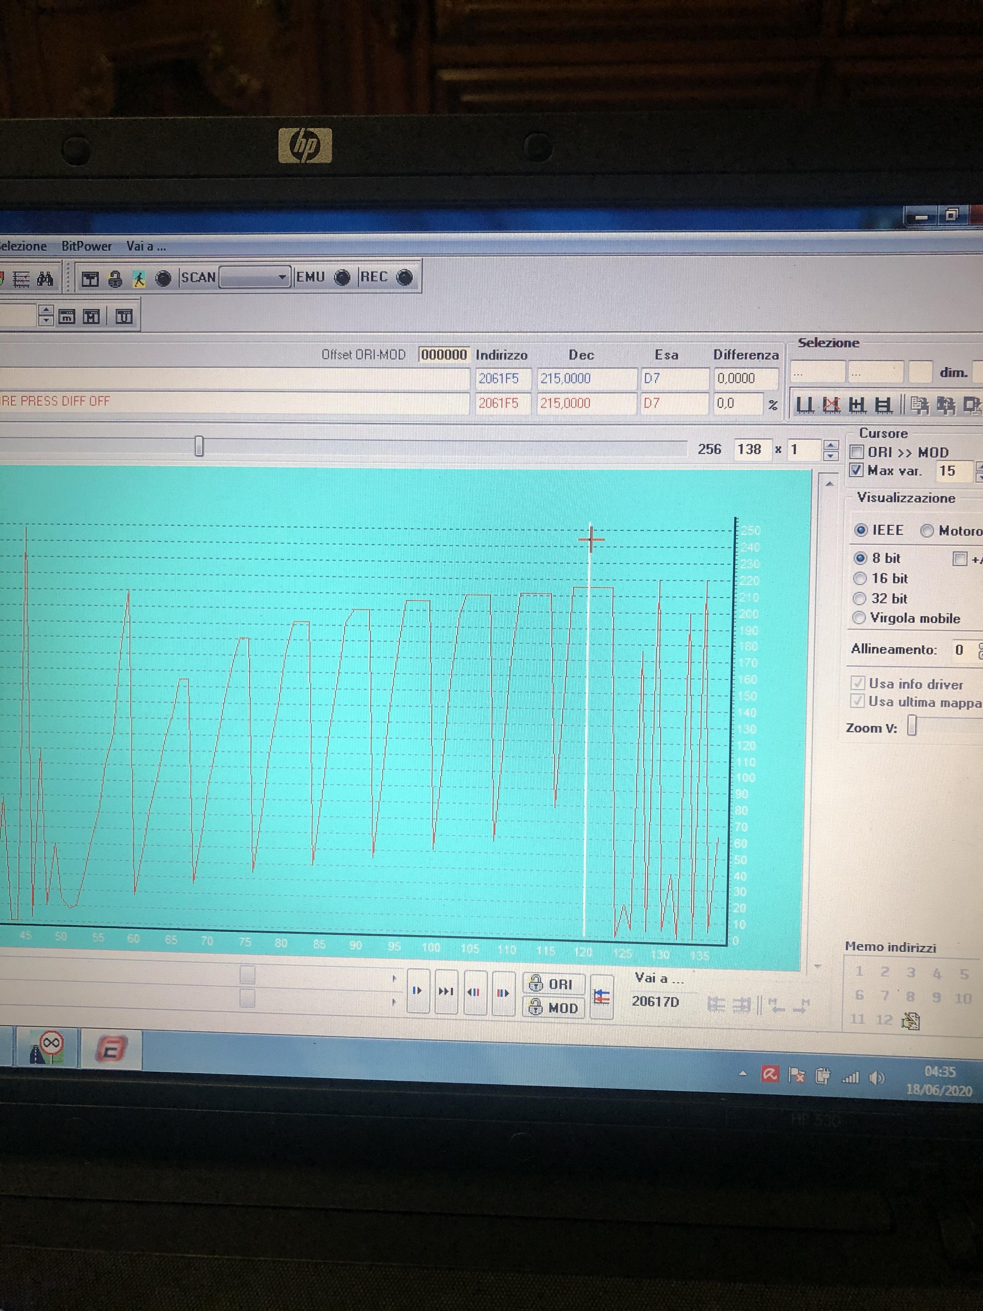Uncheck the Max var. checkbox
Viewport: 983px width, 1311px height.
(856, 470)
